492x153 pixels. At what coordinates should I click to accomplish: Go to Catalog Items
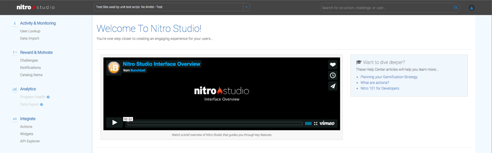pyautogui.click(x=31, y=75)
